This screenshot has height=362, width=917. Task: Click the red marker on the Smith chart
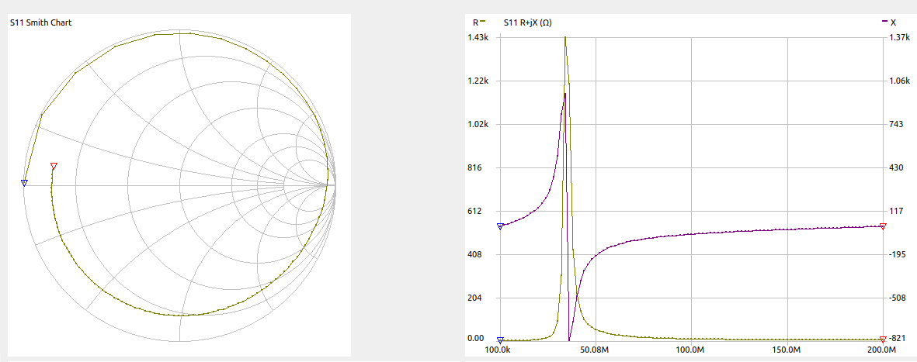tap(54, 166)
